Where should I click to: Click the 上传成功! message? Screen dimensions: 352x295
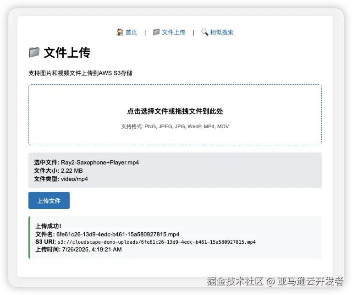click(48, 226)
